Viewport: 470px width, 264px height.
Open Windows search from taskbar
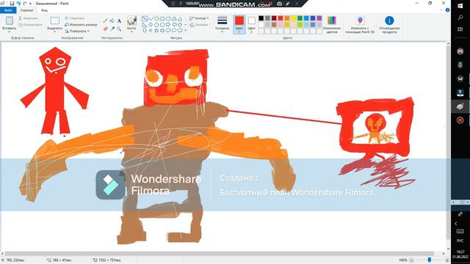tap(460, 18)
